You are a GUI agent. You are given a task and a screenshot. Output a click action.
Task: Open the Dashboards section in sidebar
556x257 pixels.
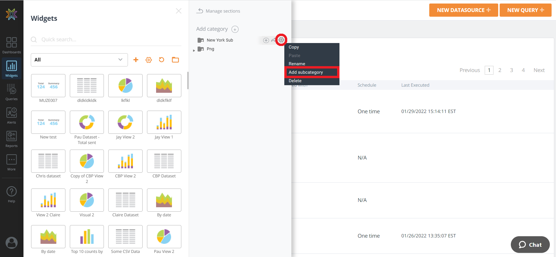pos(11,45)
